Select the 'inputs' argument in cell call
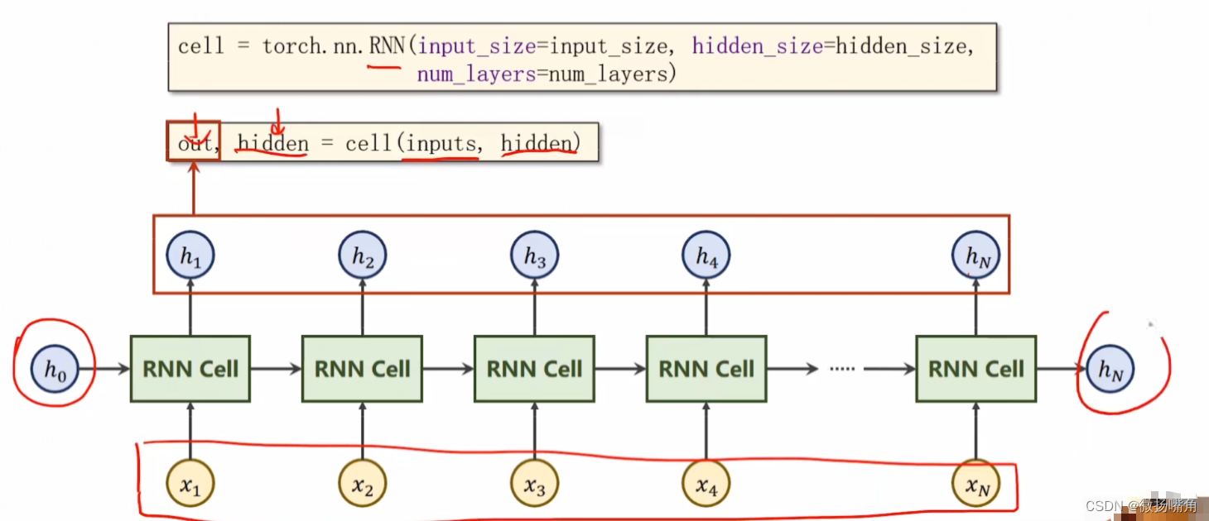The width and height of the screenshot is (1209, 521). coord(441,143)
